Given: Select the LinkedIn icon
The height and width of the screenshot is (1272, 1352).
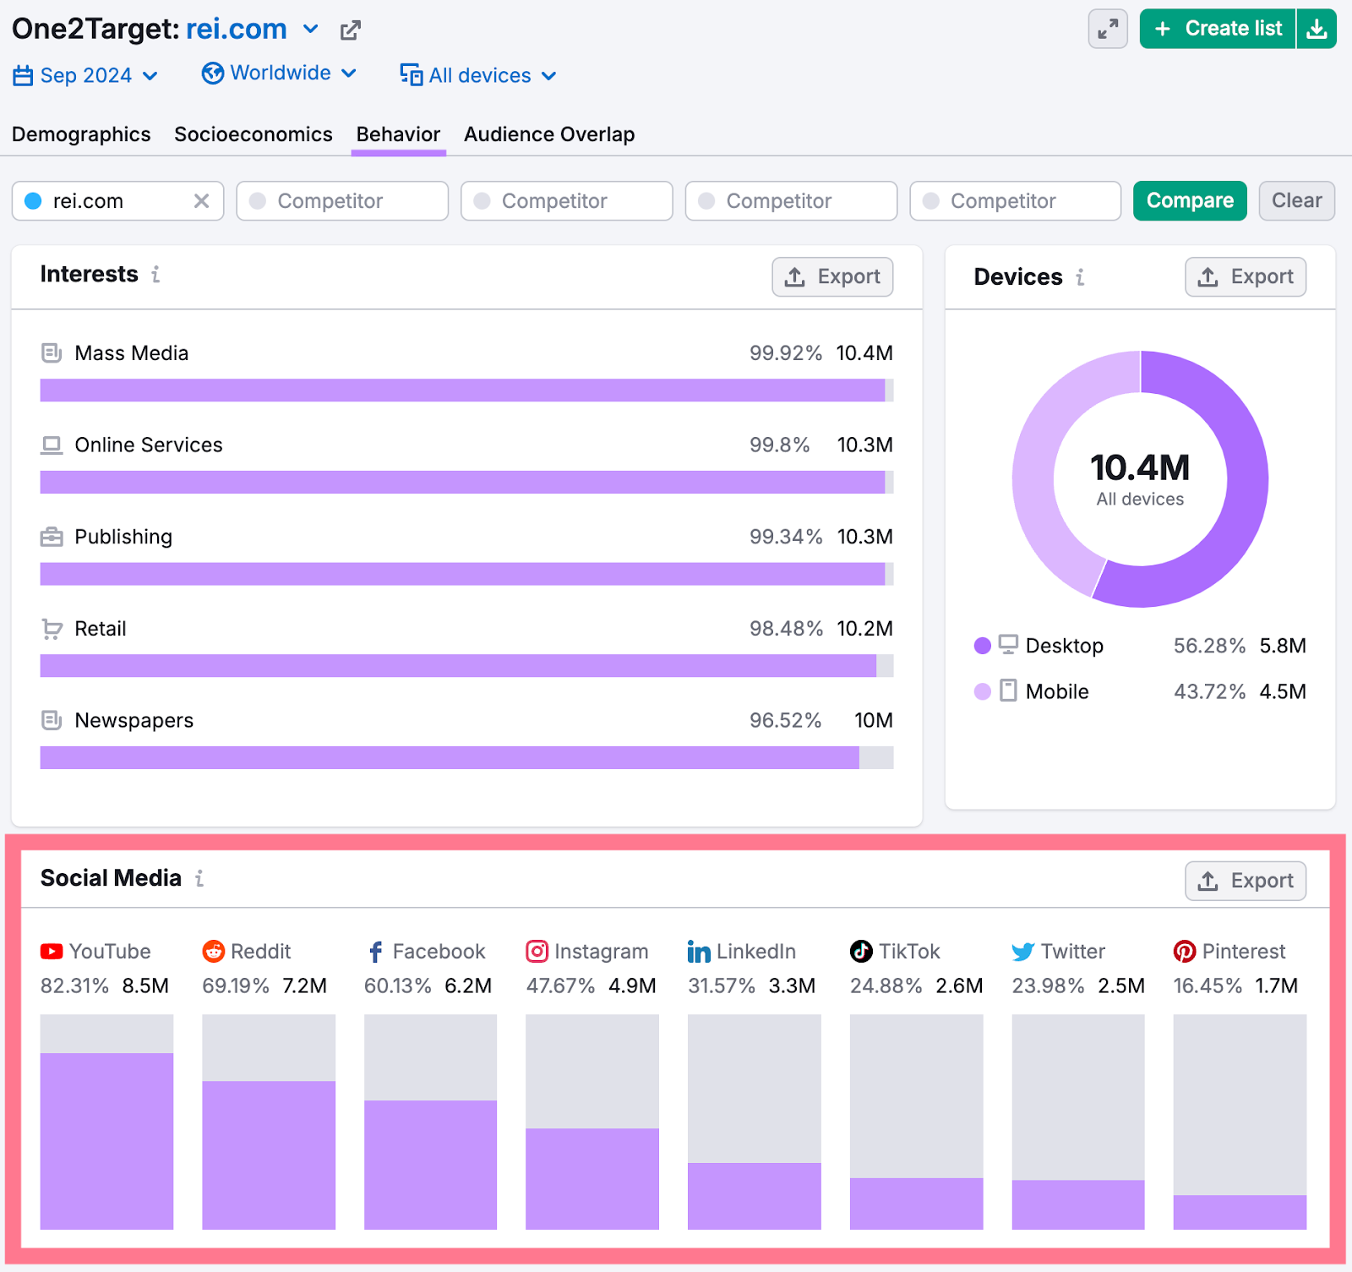Looking at the screenshot, I should pos(698,951).
